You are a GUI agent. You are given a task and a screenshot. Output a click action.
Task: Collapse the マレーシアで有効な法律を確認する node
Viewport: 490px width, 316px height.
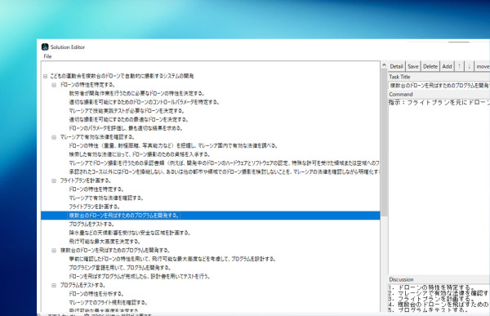54,137
